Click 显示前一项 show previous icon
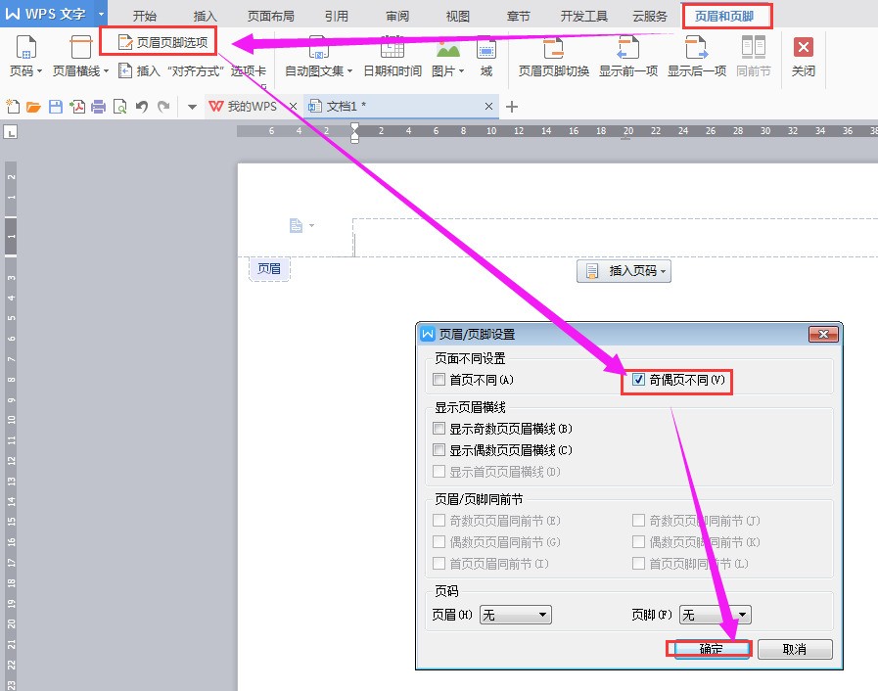Viewport: 878px width, 691px height. pyautogui.click(x=627, y=54)
